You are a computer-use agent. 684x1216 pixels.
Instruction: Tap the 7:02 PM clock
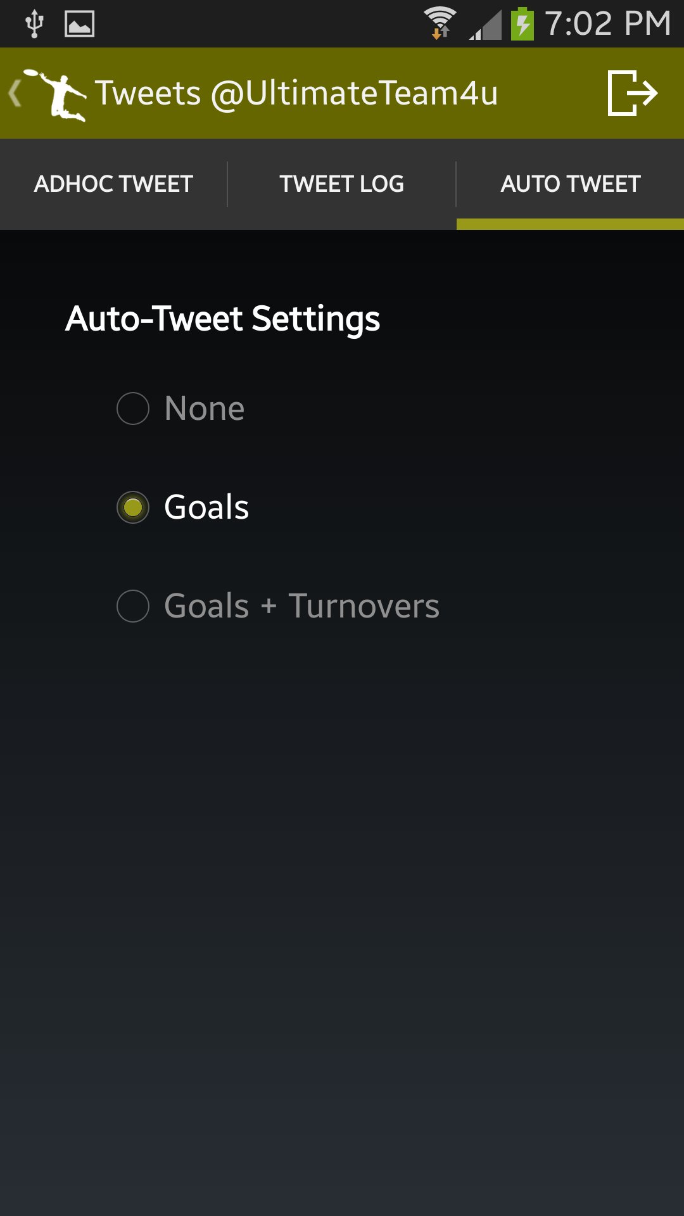click(608, 23)
